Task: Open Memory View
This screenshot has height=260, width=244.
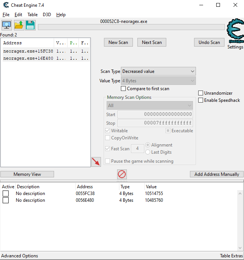Action: click(x=27, y=174)
